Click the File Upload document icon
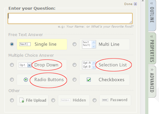This screenshot has width=159, height=114. click(22, 100)
